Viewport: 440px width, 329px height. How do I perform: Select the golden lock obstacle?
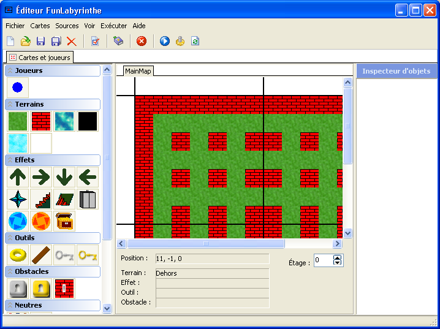click(41, 289)
